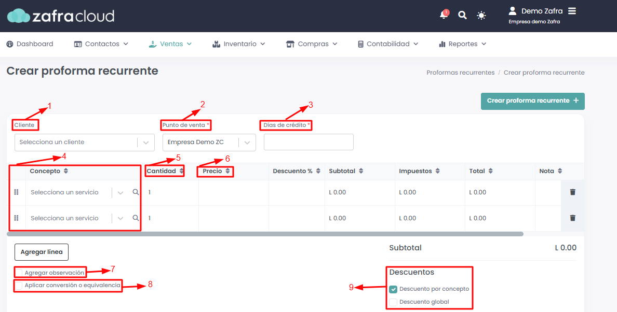Click the Contactos card icon
The height and width of the screenshot is (312, 617).
coord(78,44)
